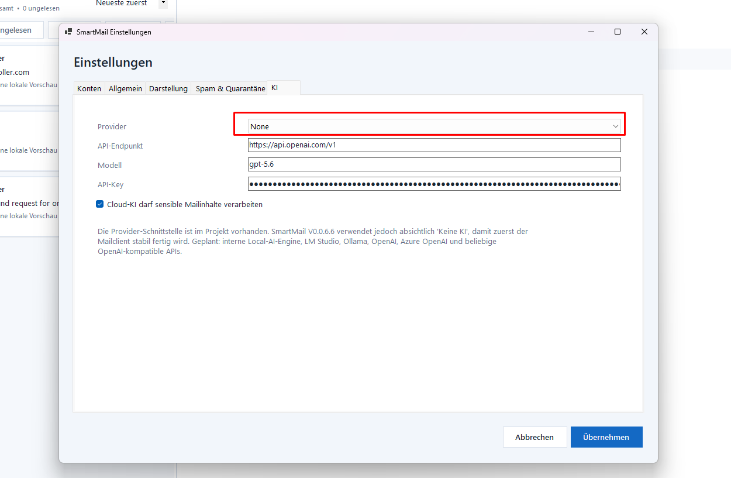Click the SmartMail Einstellungen title text

coord(113,32)
